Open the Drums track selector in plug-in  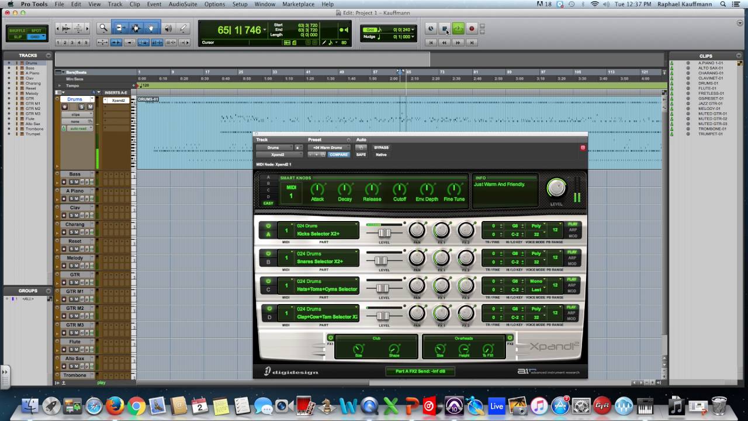click(275, 147)
